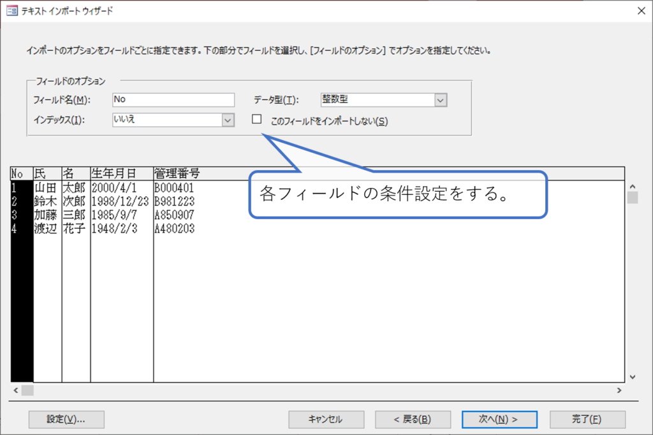Click the preview up scroll arrow
The height and width of the screenshot is (435, 653).
coord(633,187)
